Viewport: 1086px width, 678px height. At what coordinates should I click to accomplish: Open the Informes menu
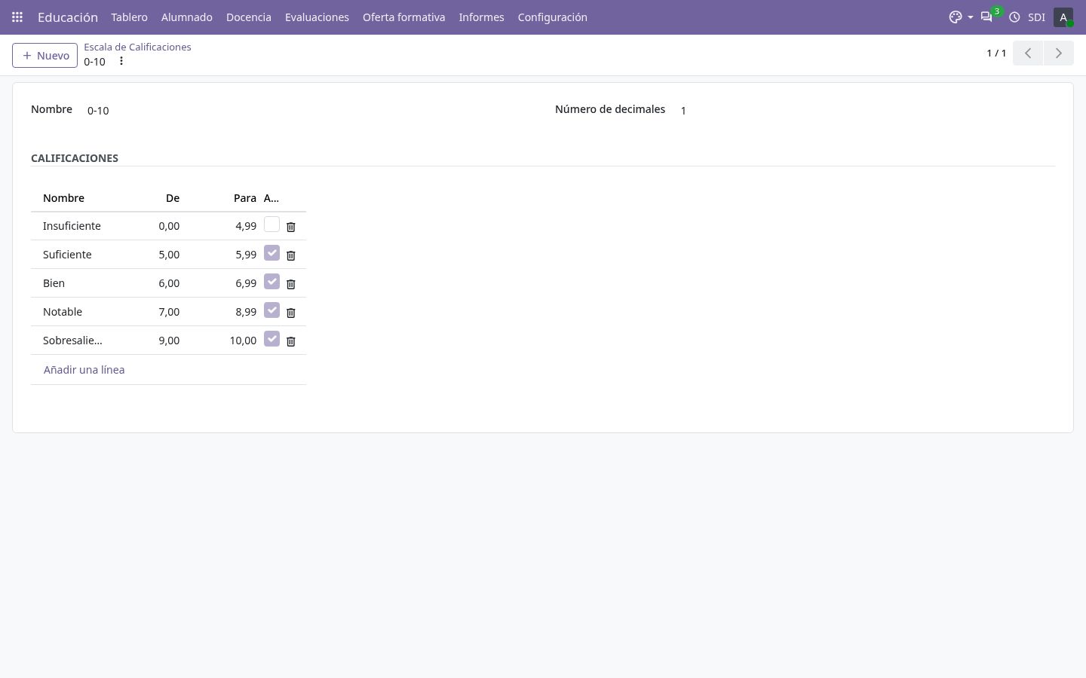481,17
